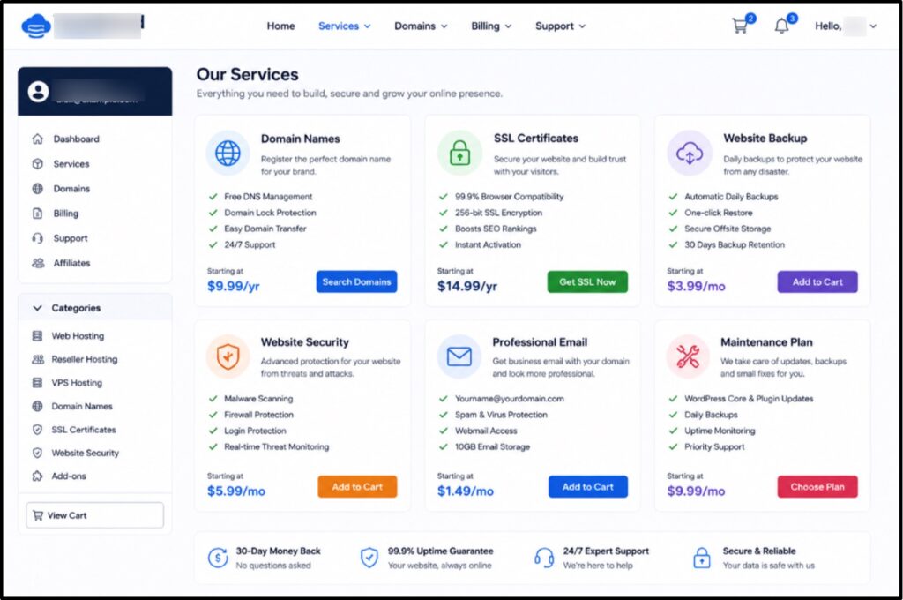Open the Add-ons category link
The image size is (903, 600).
coord(69,476)
